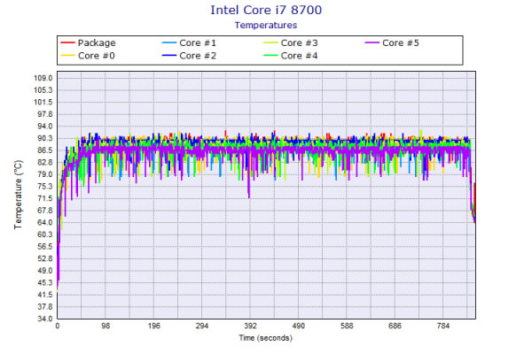Click the 490 x-axis time label

click(299, 326)
